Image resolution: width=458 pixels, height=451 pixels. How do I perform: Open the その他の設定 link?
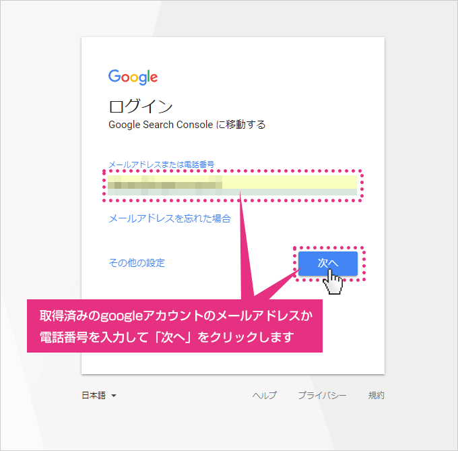coord(137,263)
